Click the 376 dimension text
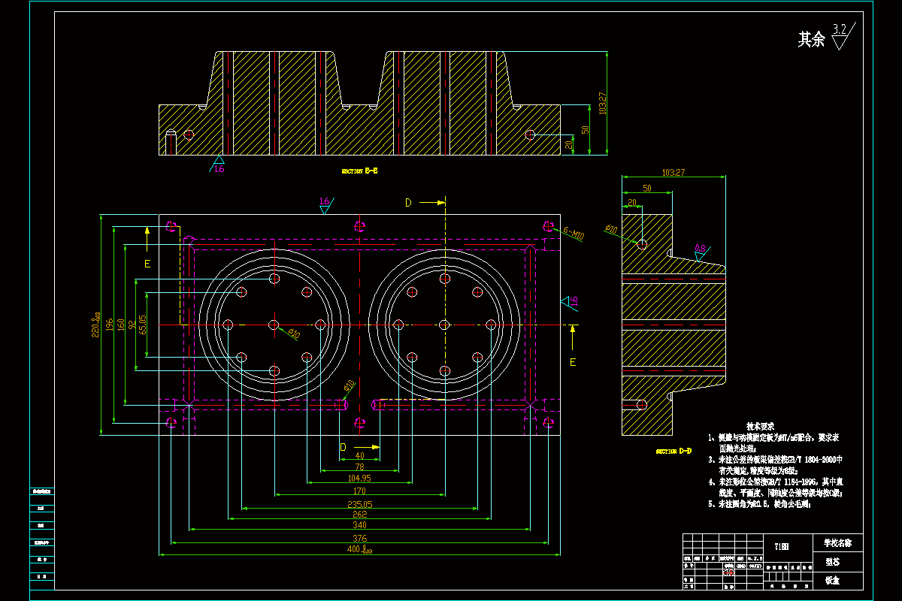The image size is (902, 601). click(359, 539)
